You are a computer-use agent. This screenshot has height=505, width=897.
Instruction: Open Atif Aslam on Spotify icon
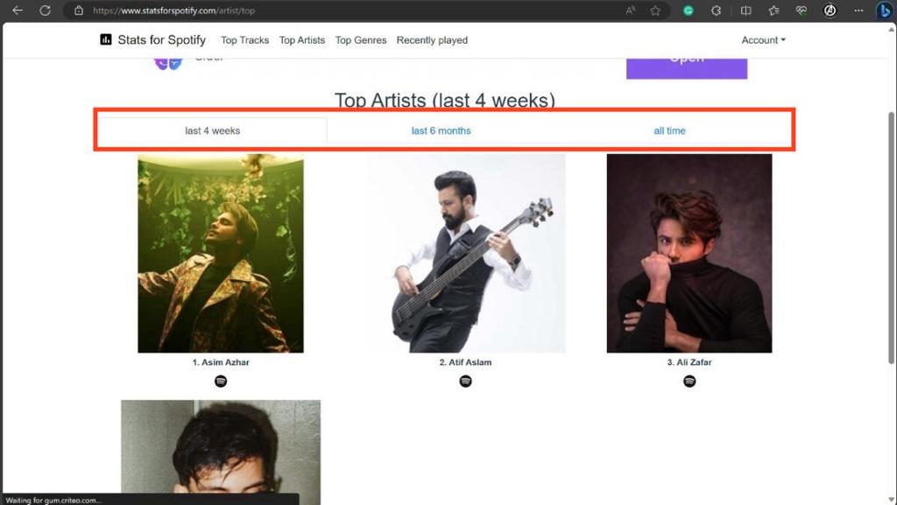click(466, 381)
